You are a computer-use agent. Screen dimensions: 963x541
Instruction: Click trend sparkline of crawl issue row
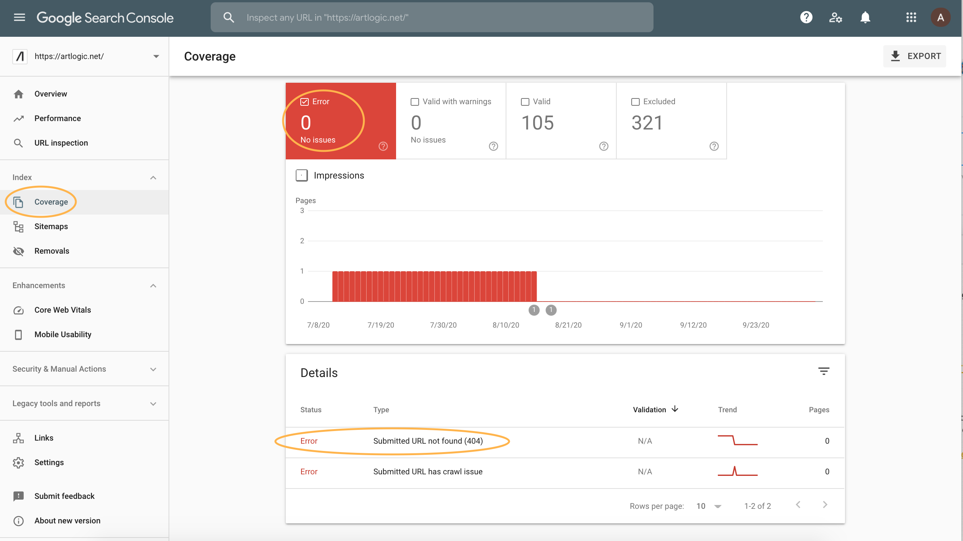pos(737,471)
